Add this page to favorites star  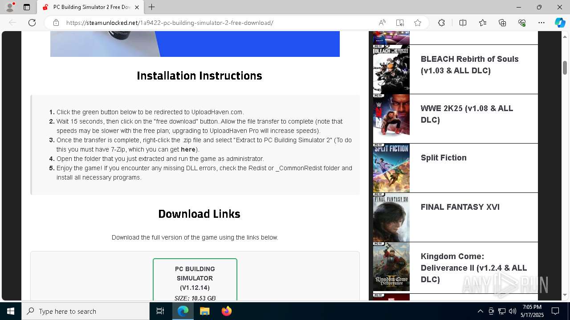tap(418, 23)
